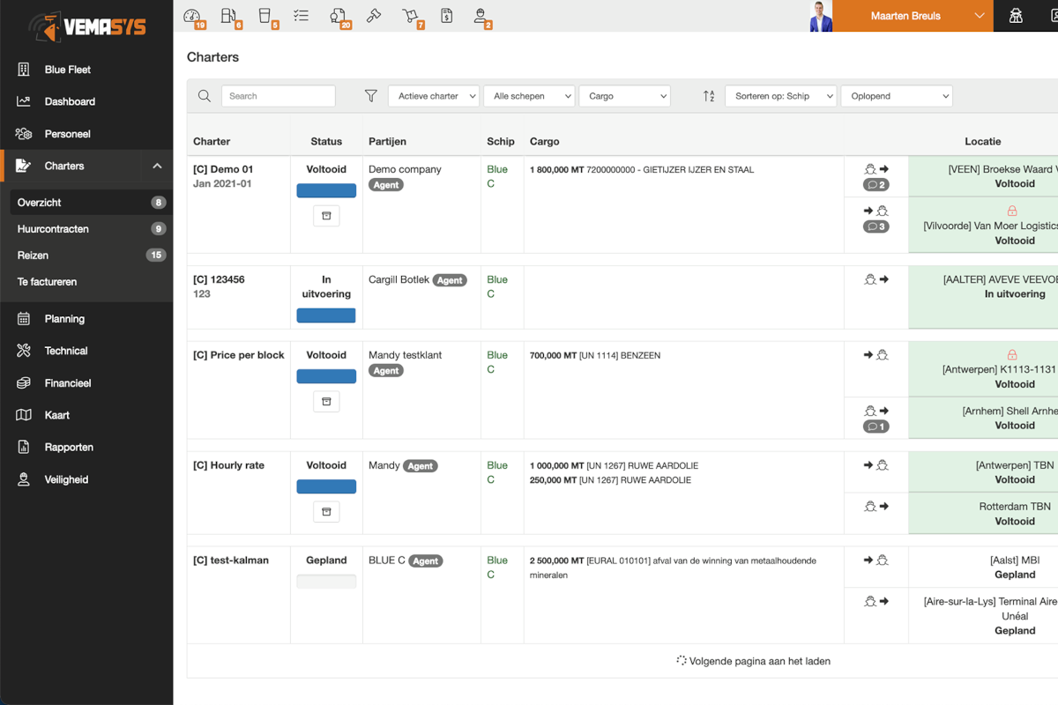
Task: Archive the Demo 01 charter
Action: click(326, 216)
